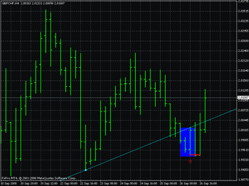Click the 1.99050 price scale label
The height and width of the screenshot is (186, 249).
coord(243,170)
